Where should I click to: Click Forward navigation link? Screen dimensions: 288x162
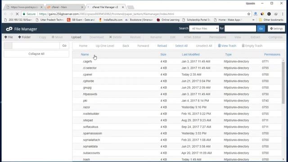pos(143,46)
